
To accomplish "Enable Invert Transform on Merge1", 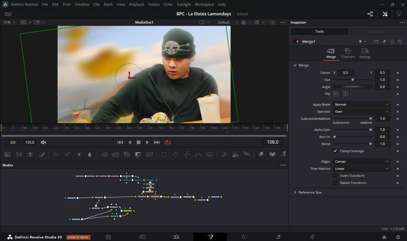I will [336, 176].
